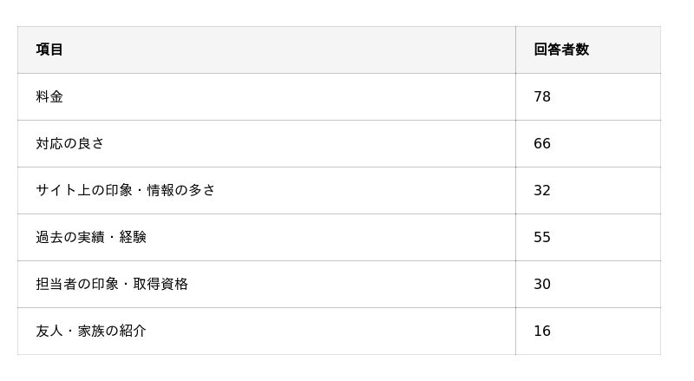Click the word 経験
Screen dimensions: 694x381
coord(133,237)
